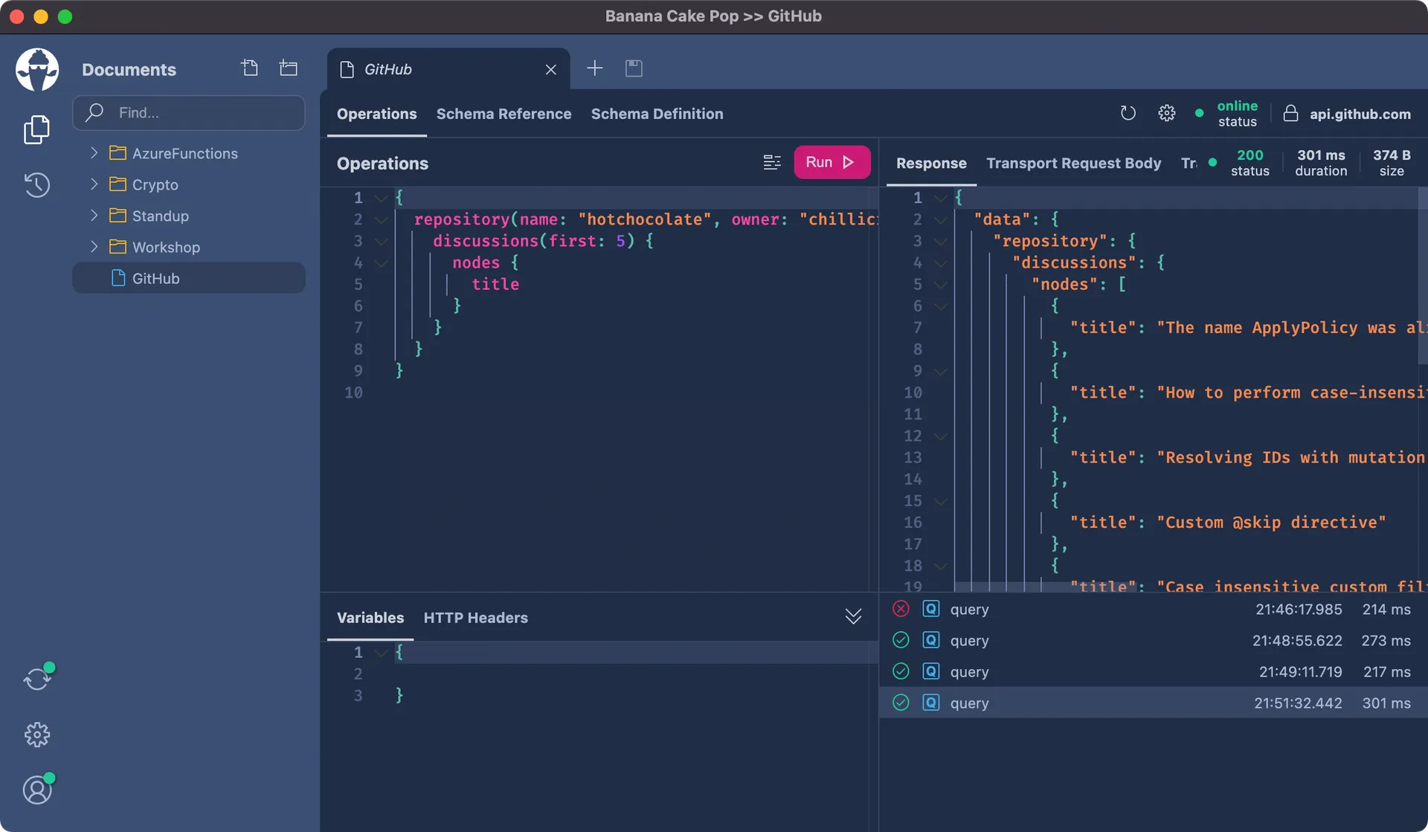Screen dimensions: 1428x832
Task: Create a new document in Documents
Action: (x=250, y=68)
